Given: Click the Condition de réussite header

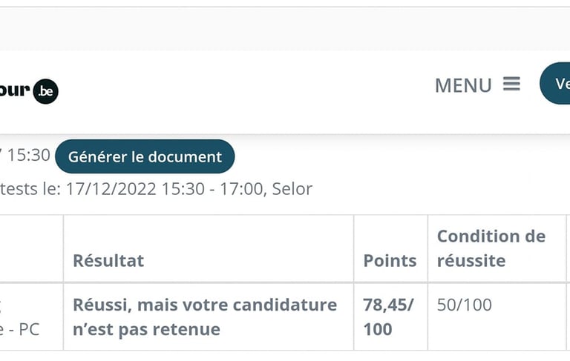Looking at the screenshot, I should click(x=491, y=248).
